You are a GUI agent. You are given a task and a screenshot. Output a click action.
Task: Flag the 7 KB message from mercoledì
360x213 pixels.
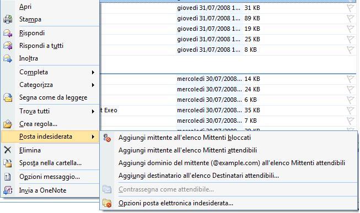(351, 121)
